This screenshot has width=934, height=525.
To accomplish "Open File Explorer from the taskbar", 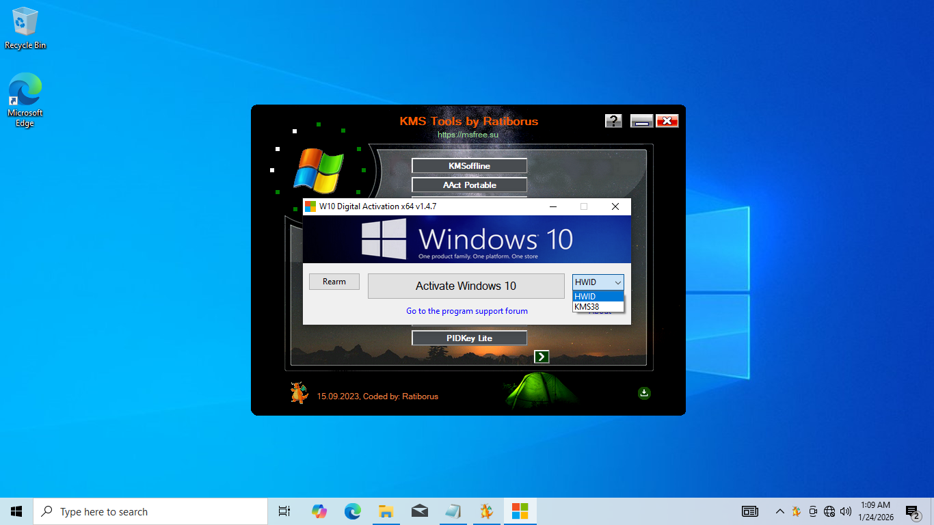I will [386, 511].
